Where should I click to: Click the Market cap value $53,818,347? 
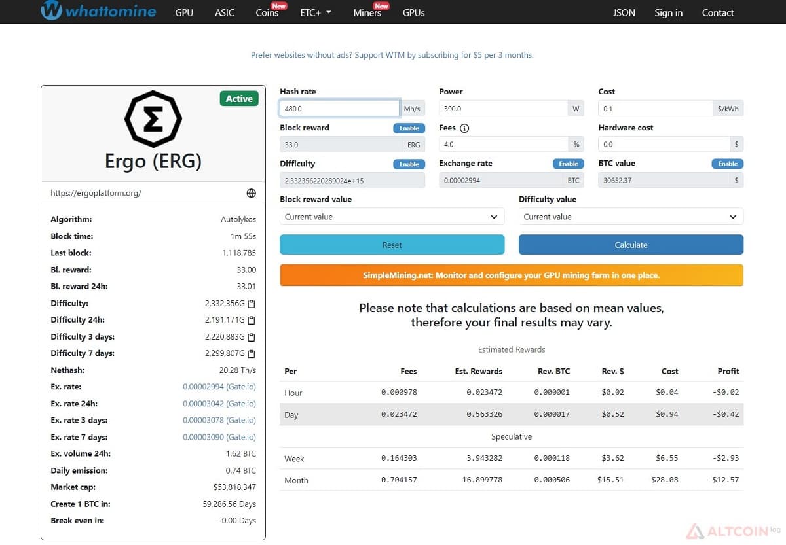(234, 487)
